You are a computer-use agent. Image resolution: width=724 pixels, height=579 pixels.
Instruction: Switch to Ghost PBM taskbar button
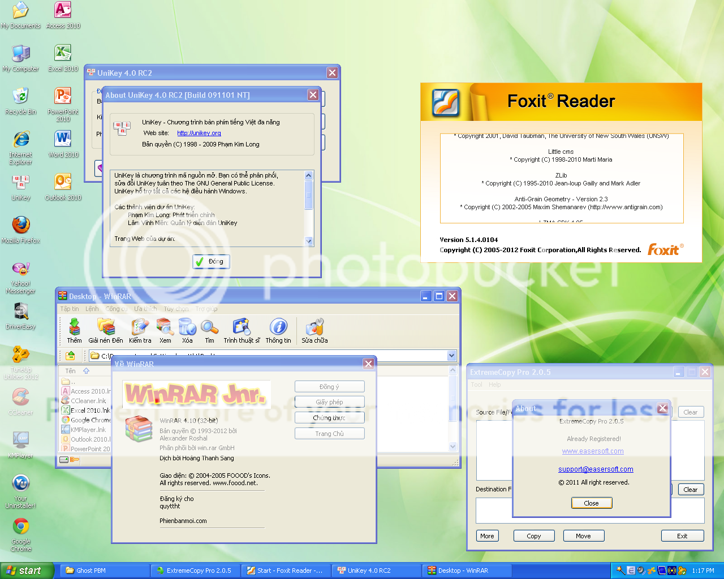coord(105,571)
